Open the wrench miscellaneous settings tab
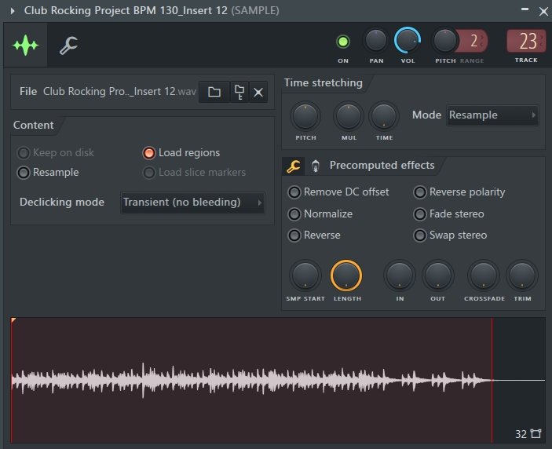This screenshot has height=449, width=552. 68,45
